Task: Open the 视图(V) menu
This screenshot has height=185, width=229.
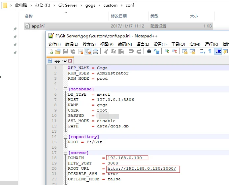Action: pyautogui.click(x=107, y=44)
